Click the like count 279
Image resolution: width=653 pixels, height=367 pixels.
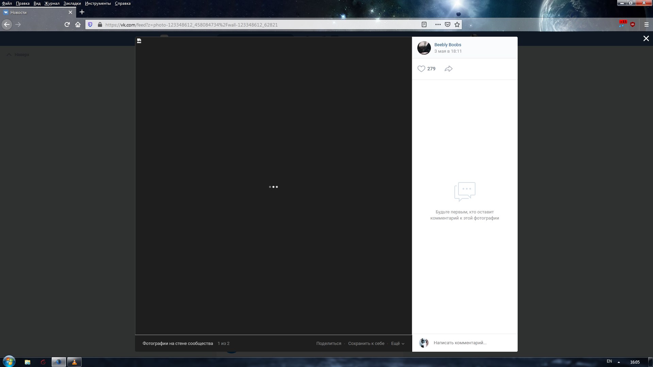431,69
